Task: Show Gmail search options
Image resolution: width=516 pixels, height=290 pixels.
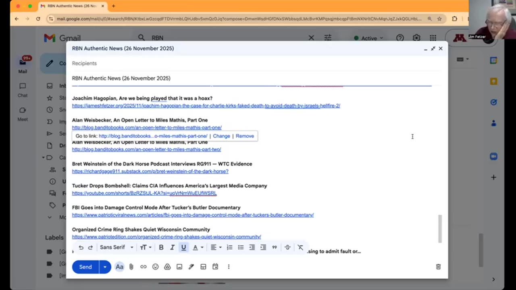Action: click(328, 38)
